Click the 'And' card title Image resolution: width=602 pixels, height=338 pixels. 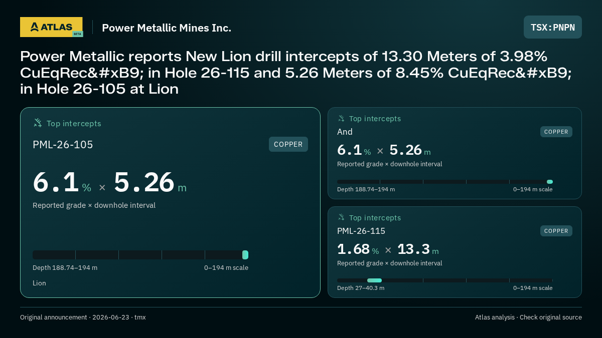click(345, 132)
